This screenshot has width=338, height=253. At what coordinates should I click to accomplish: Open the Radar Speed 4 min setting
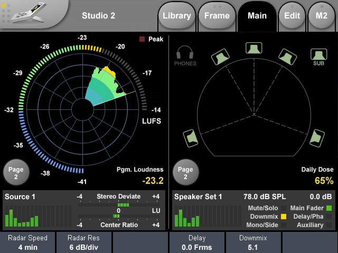click(x=28, y=242)
